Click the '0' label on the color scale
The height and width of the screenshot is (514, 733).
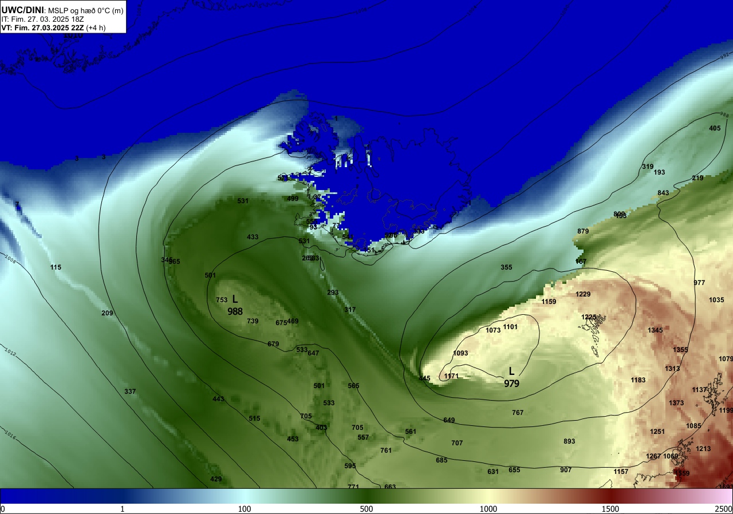(3, 509)
